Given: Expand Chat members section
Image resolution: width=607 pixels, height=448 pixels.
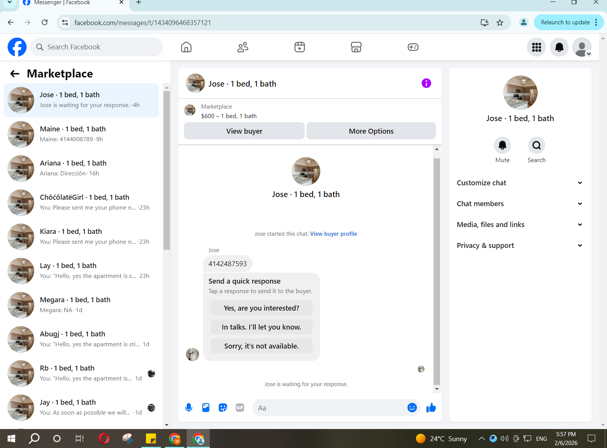Looking at the screenshot, I should (x=520, y=204).
